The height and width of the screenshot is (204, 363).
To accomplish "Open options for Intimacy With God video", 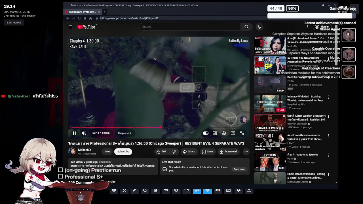I will click(329, 97).
